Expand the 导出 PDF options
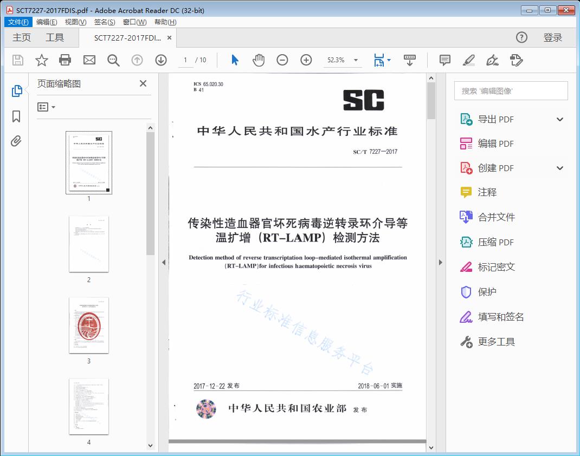Image resolution: width=580 pixels, height=456 pixels. 560,119
